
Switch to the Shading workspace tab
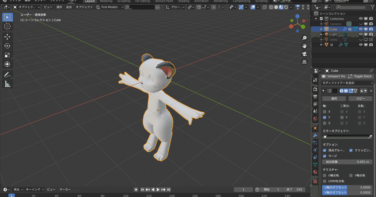click(x=184, y=1)
